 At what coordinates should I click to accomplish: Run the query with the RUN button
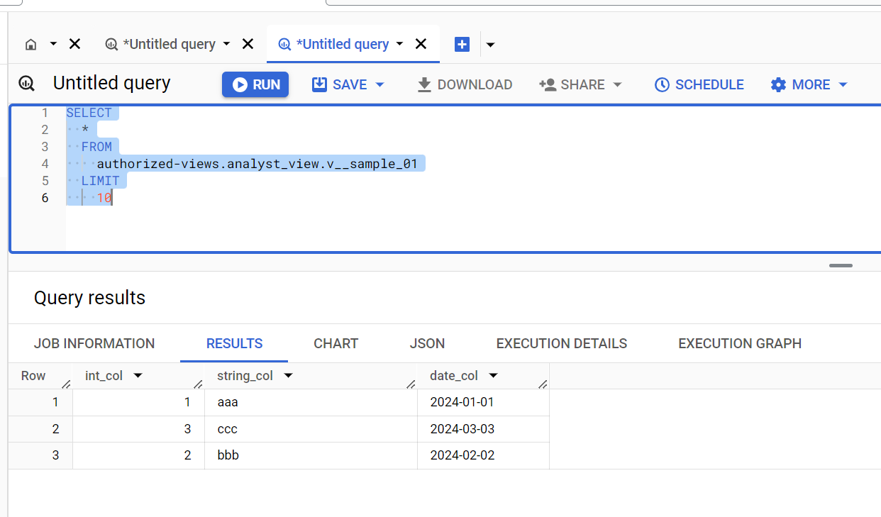(255, 84)
